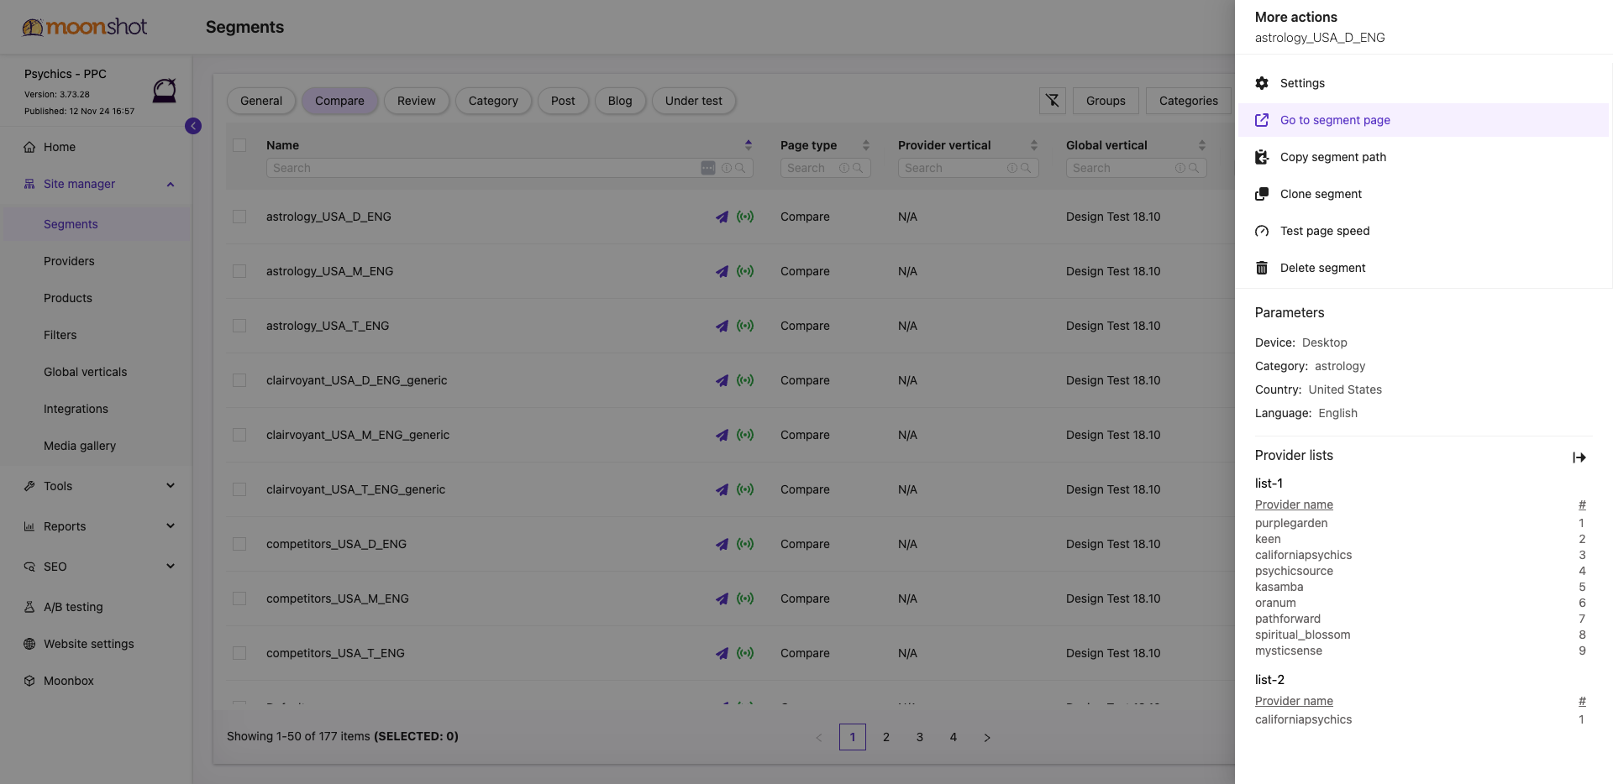Click Provider name link under list-1
The image size is (1613, 784).
1294,504
